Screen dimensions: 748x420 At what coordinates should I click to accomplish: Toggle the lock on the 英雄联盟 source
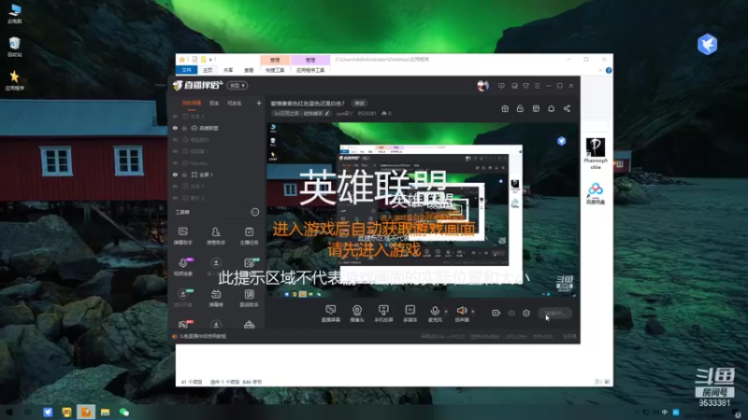pyautogui.click(x=184, y=128)
